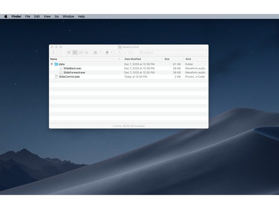
Task: Switch to icon view
Action: 69,52
